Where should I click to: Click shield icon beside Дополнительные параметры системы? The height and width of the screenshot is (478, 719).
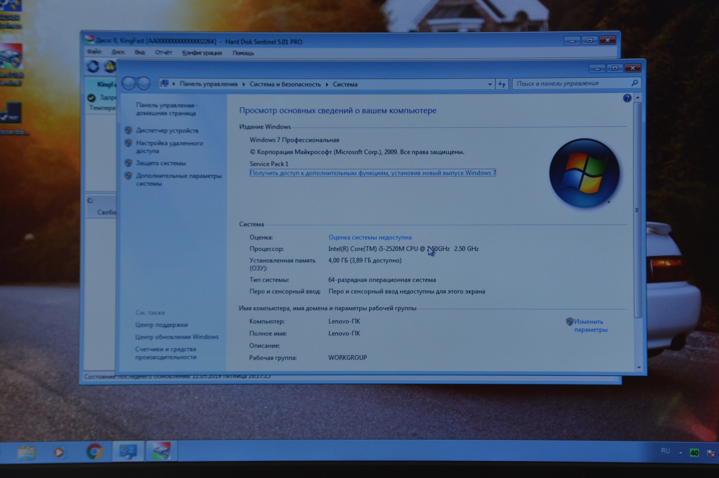[x=128, y=176]
